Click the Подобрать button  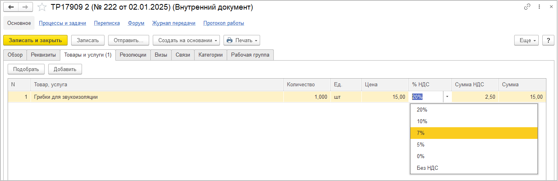26,69
